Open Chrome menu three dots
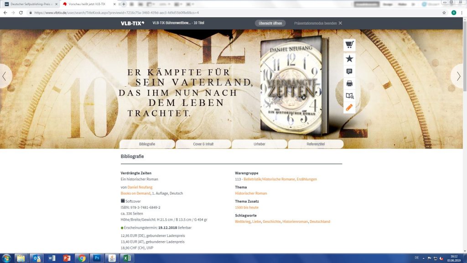The width and height of the screenshot is (467, 263). coord(462,13)
